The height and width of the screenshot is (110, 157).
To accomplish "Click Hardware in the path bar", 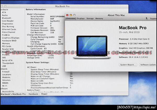I will pyautogui.click(x=33, y=94).
